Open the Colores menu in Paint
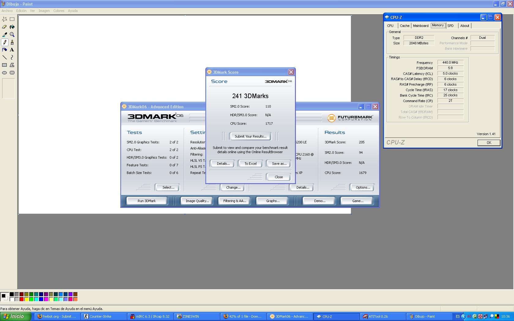The image size is (514, 321). pos(59,11)
